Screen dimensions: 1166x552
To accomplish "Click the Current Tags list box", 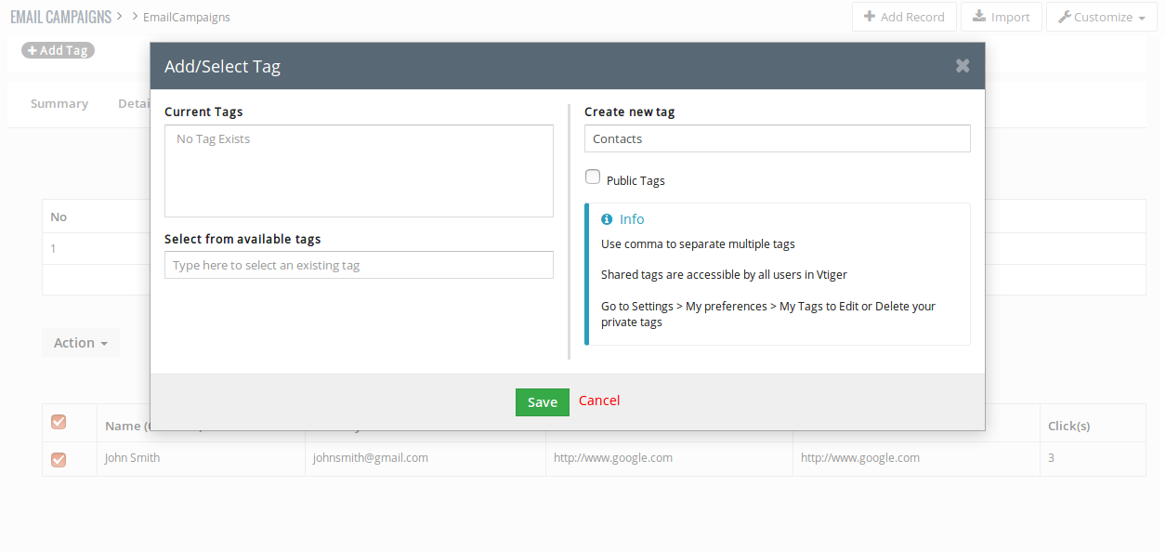I will pos(359,171).
